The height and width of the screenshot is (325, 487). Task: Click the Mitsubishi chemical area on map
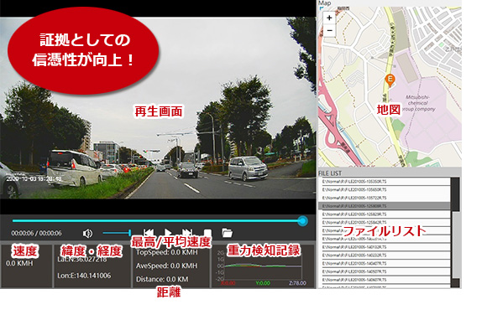(418, 103)
